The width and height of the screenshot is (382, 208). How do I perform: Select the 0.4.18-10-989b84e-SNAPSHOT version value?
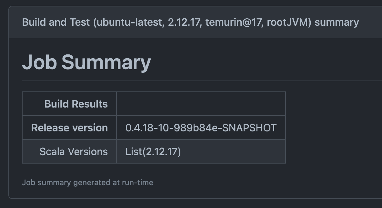click(201, 128)
